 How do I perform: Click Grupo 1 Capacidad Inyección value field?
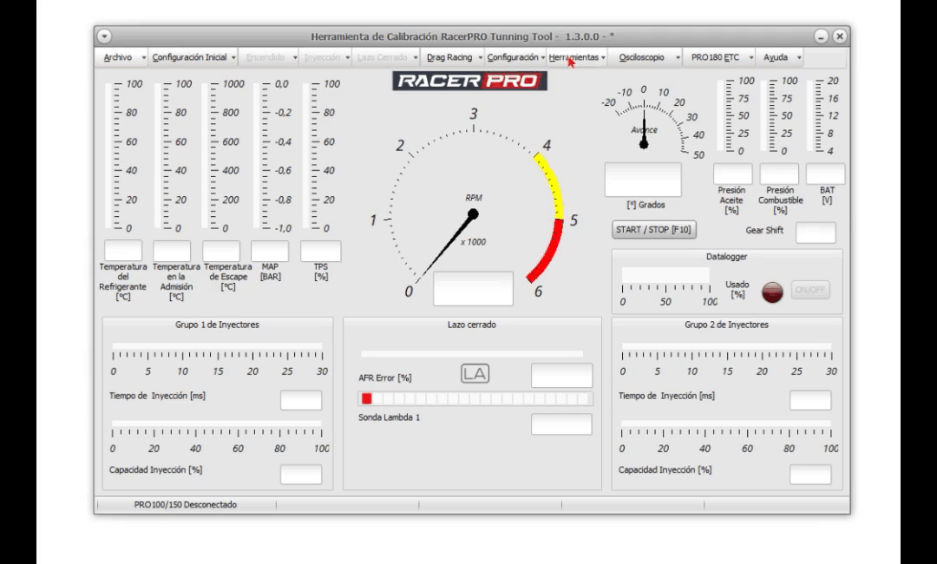tap(301, 475)
